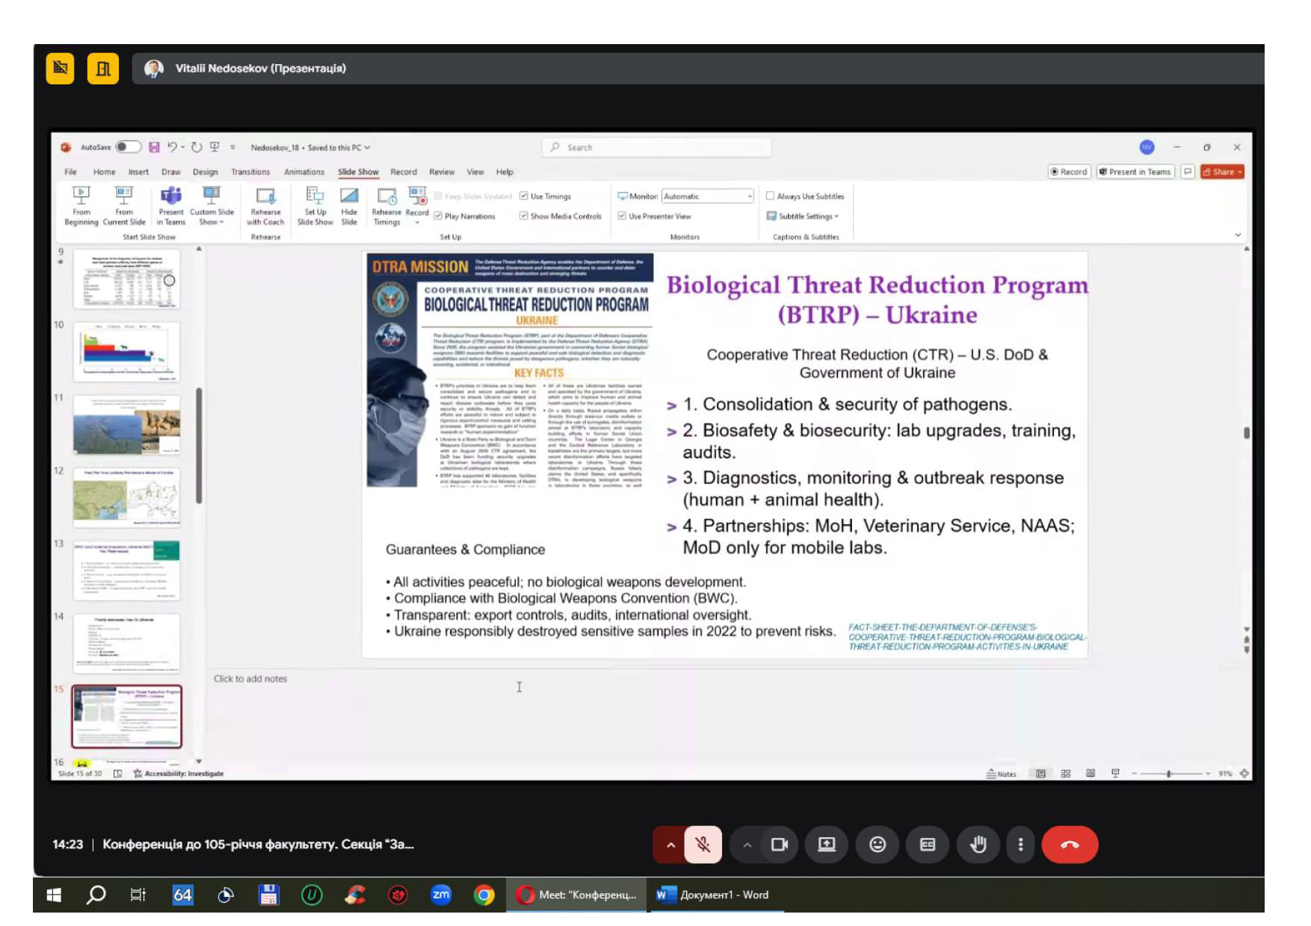Open more options menu in Meet
1311x926 pixels.
pyautogui.click(x=1020, y=845)
